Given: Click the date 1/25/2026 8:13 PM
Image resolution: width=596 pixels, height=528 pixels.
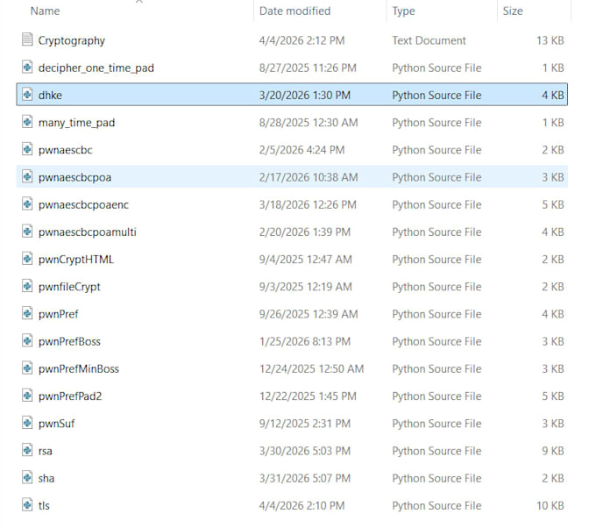Looking at the screenshot, I should coord(305,341).
